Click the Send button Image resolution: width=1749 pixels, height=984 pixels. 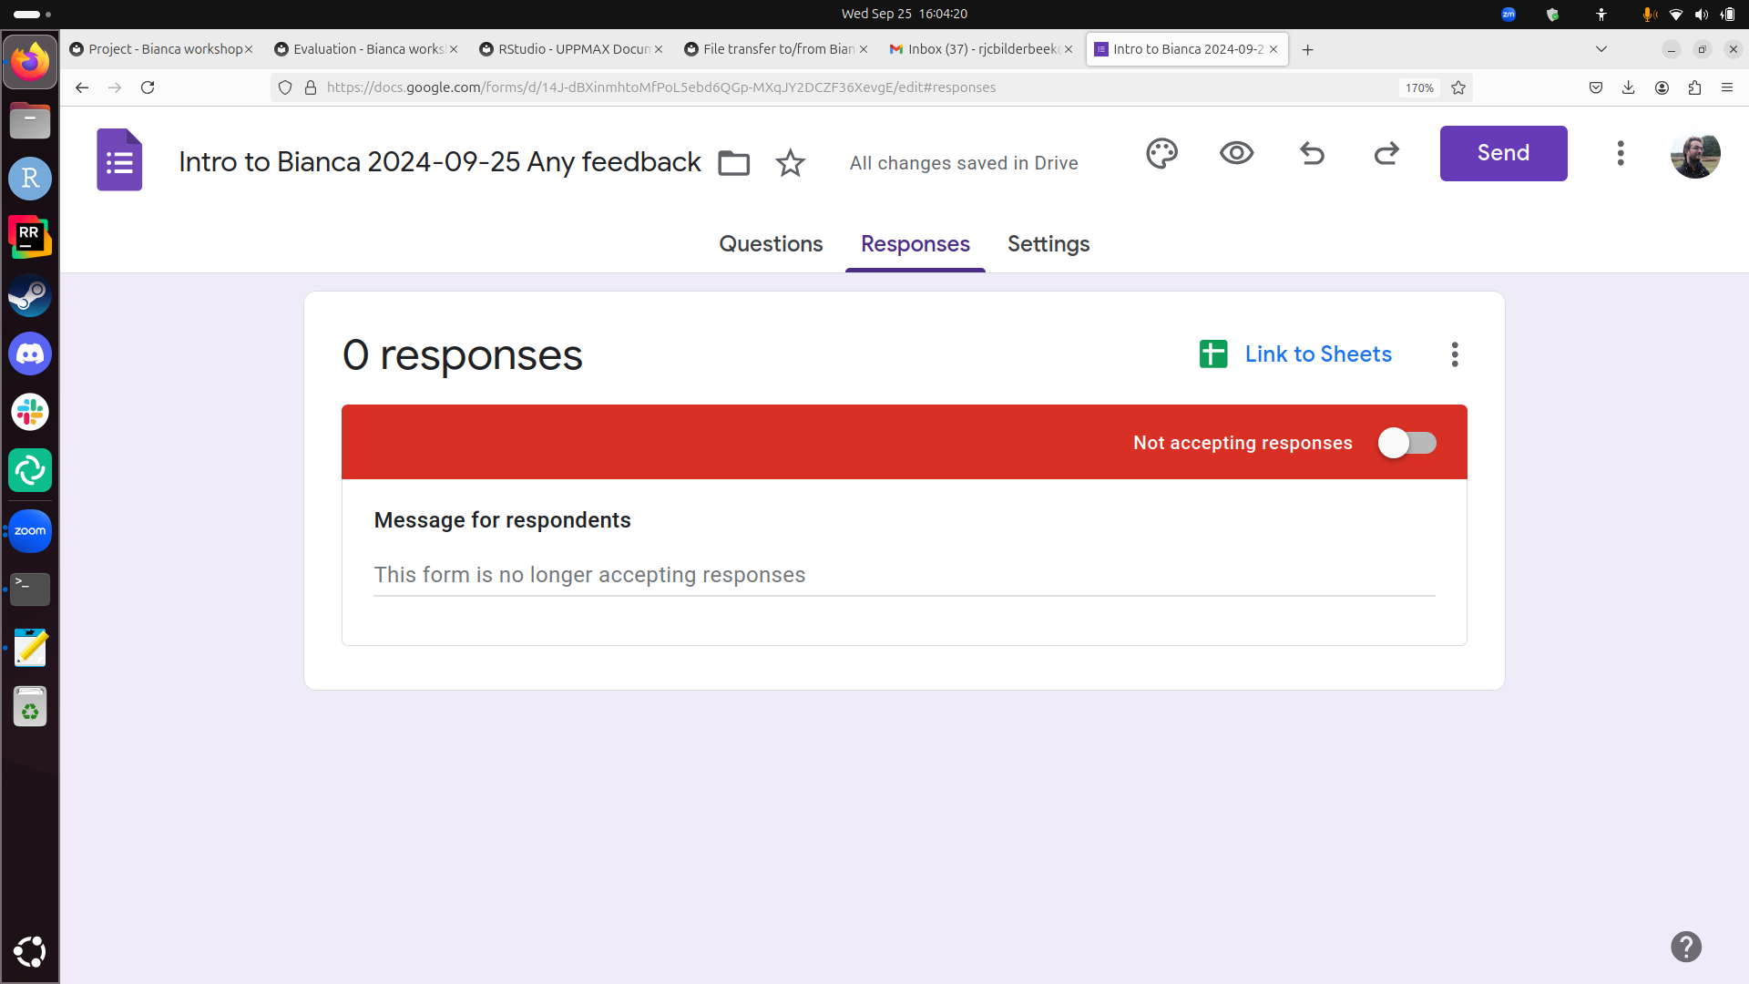[1504, 154]
